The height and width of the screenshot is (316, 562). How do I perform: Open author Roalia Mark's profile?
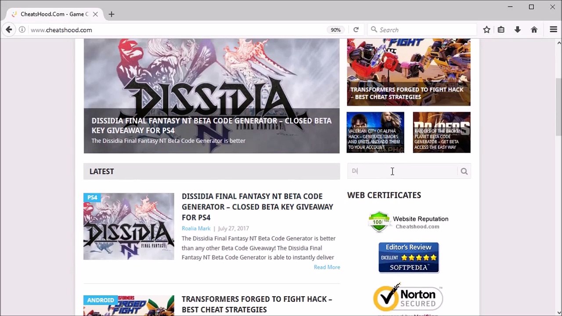[x=196, y=228]
